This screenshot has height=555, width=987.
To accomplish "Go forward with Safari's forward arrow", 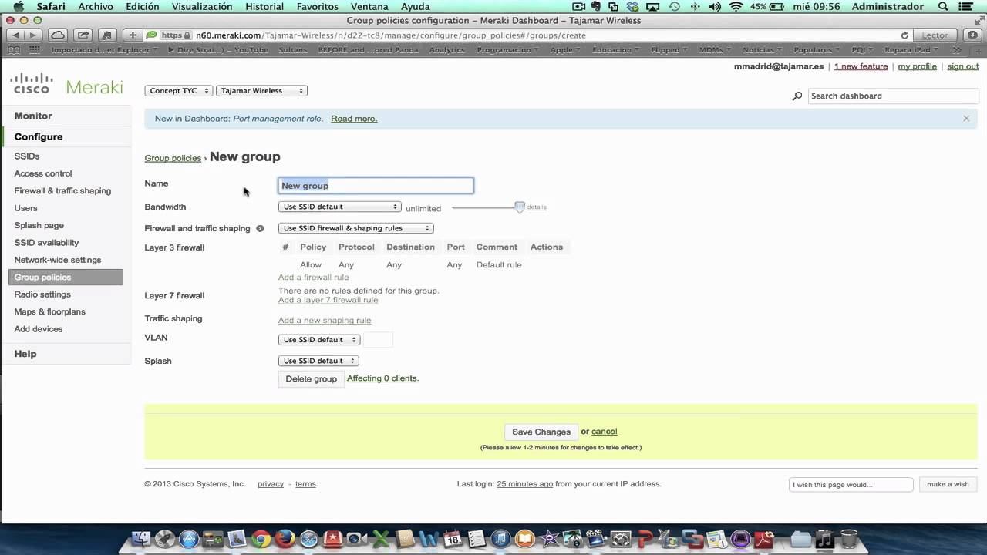I will (33, 35).
